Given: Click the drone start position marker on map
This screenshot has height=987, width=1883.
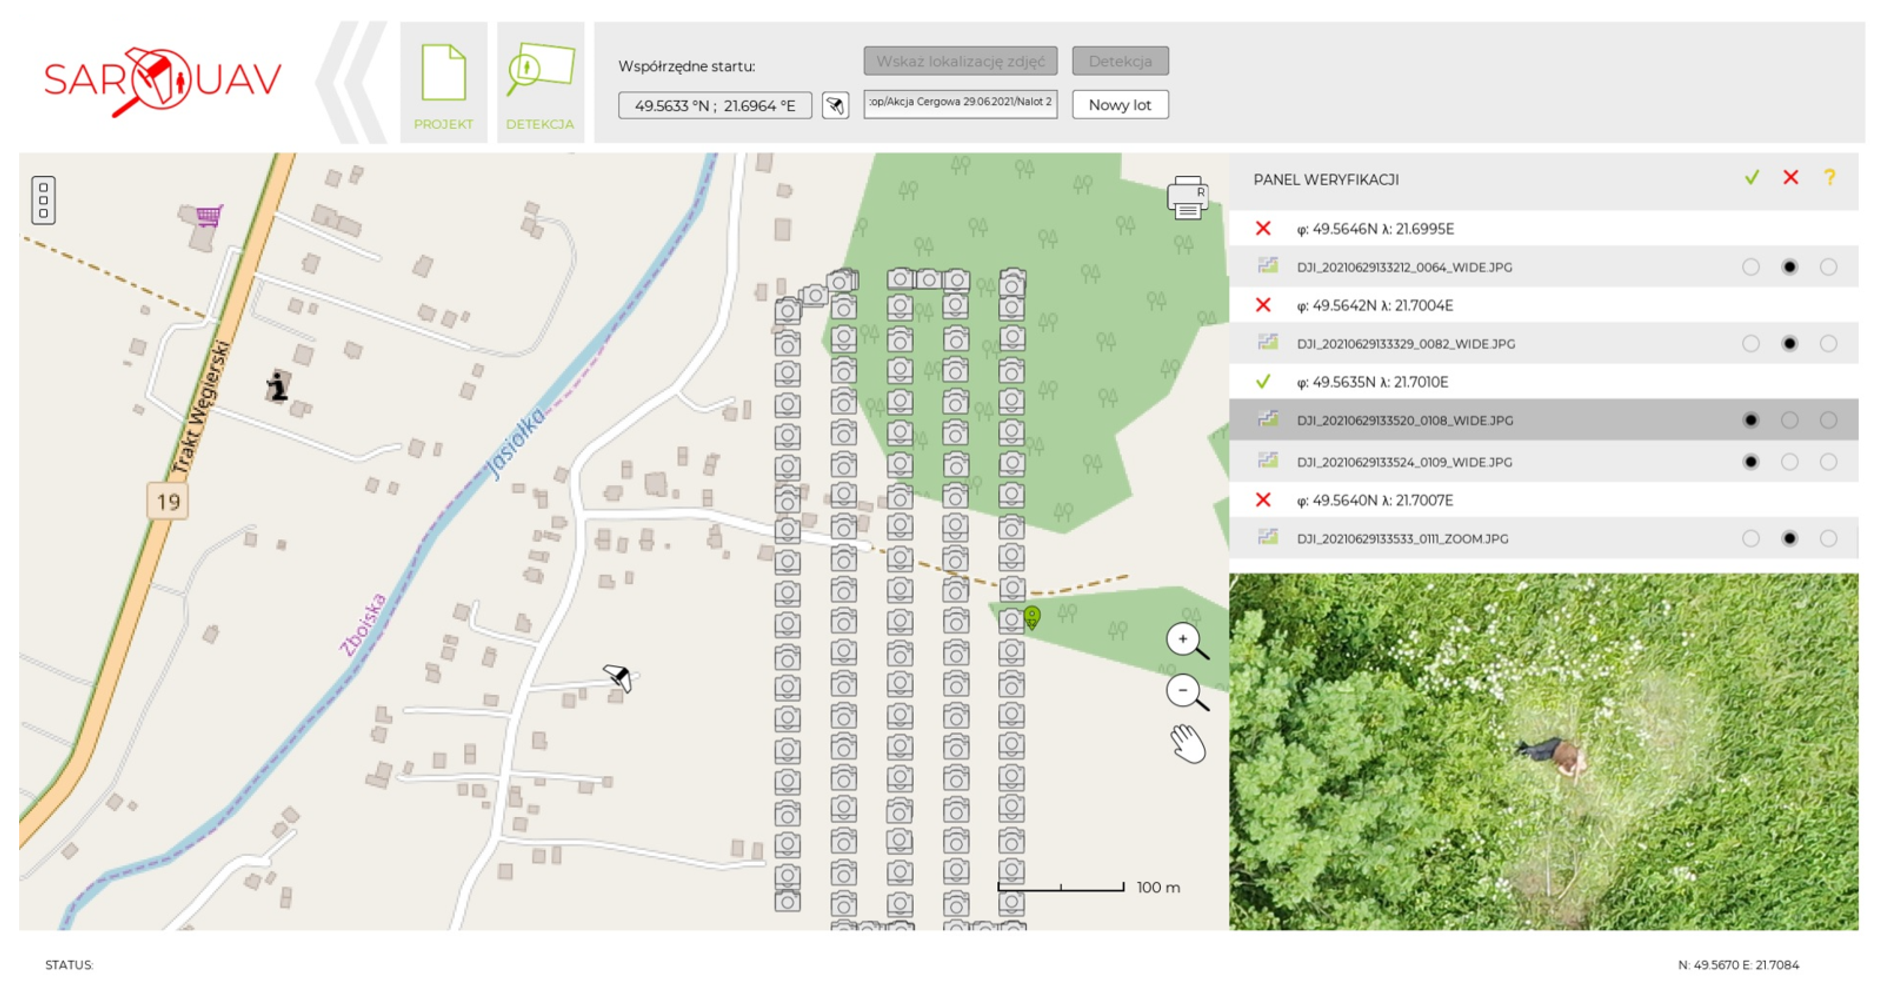Looking at the screenshot, I should [x=618, y=677].
